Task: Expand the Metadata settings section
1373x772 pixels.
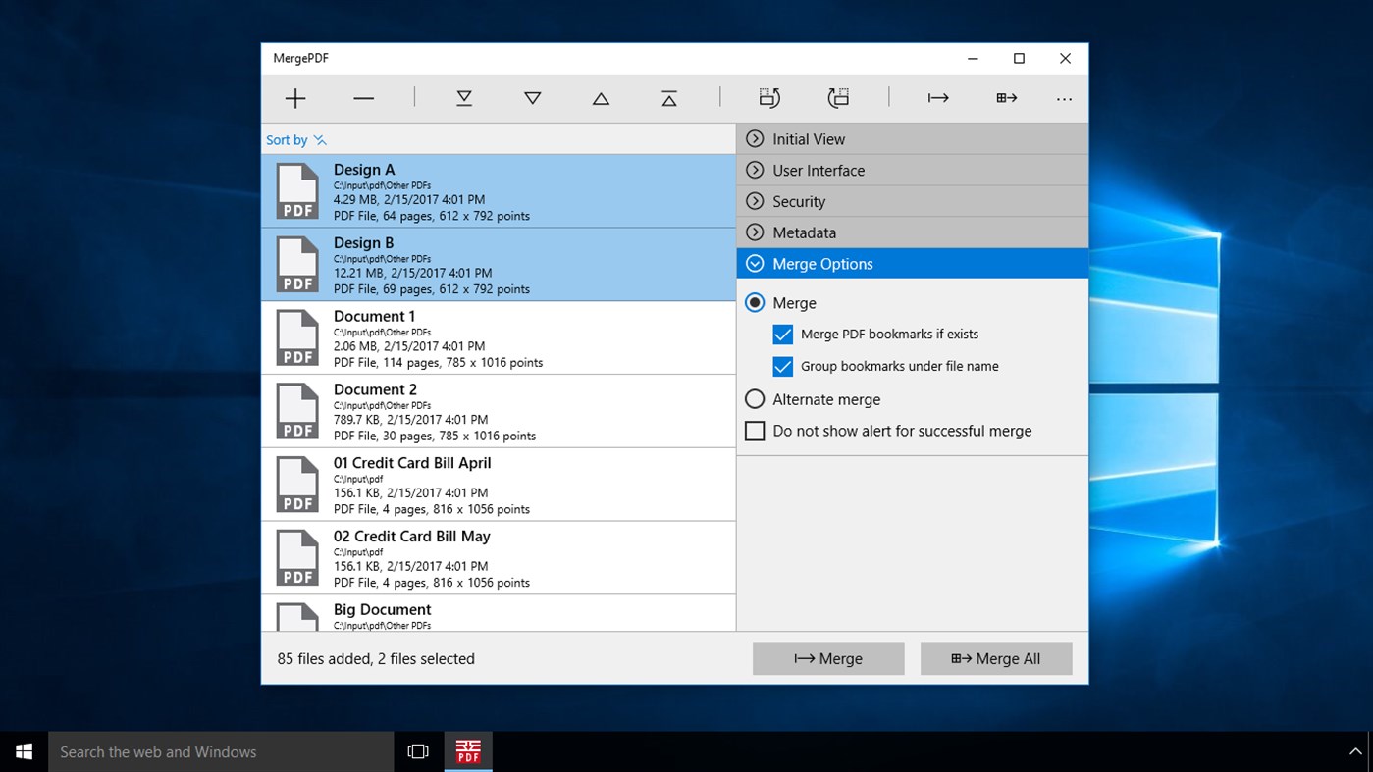Action: pos(805,232)
